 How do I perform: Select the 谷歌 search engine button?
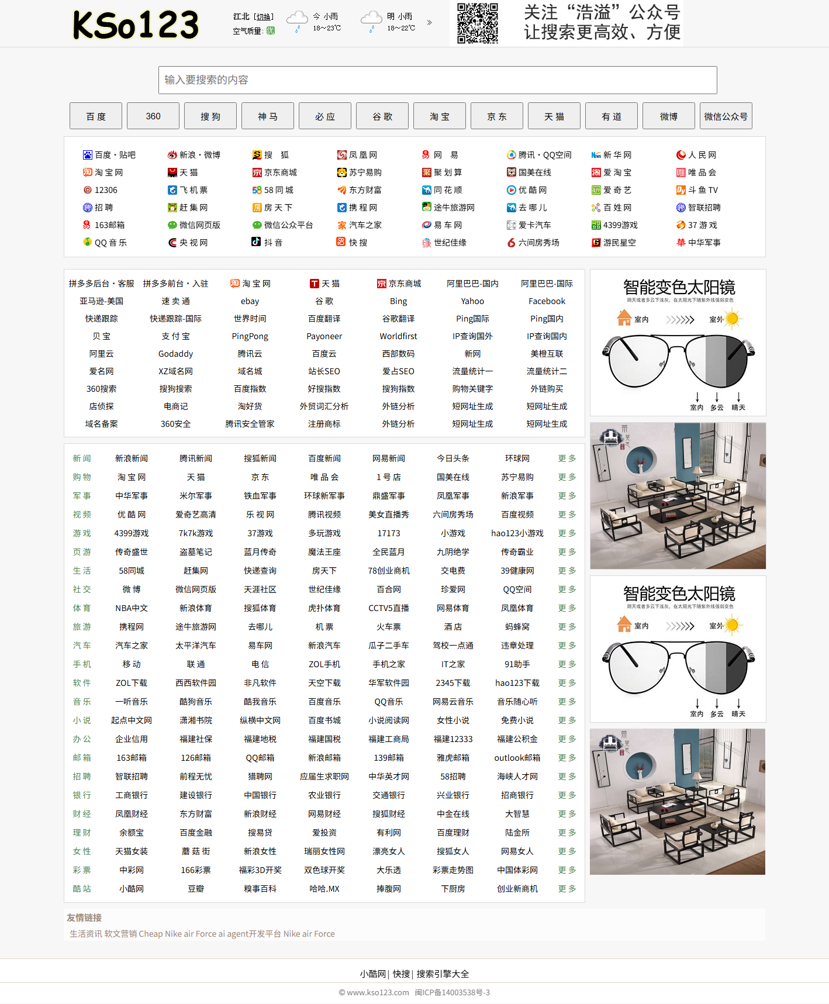coord(382,116)
